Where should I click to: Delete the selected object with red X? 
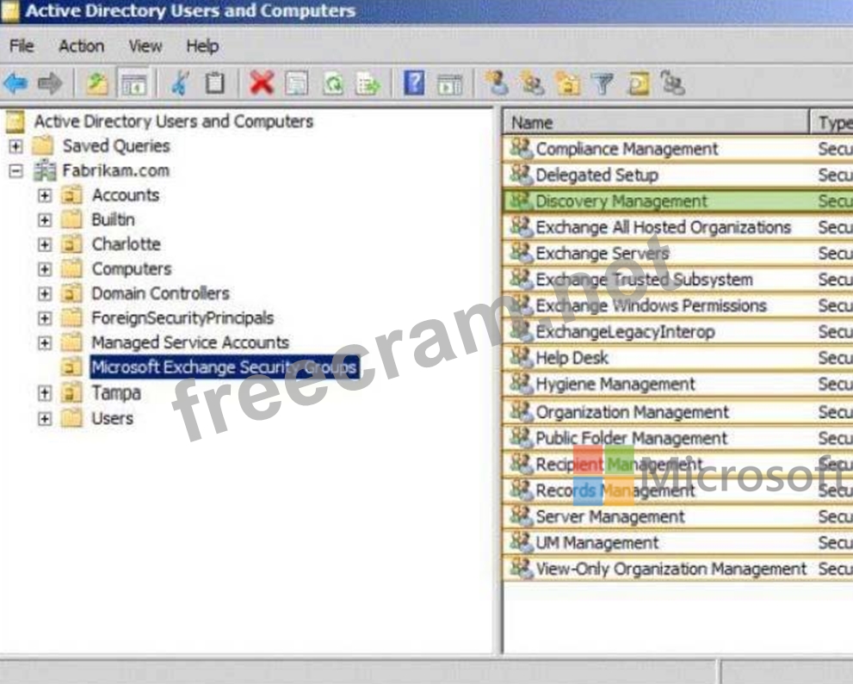point(262,83)
